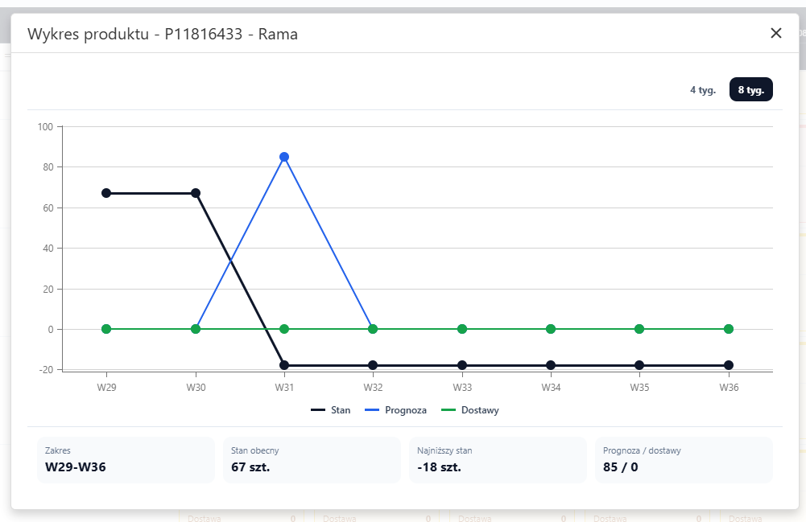The height and width of the screenshot is (522, 806).
Task: Toggle Stan series in legend
Action: point(331,410)
